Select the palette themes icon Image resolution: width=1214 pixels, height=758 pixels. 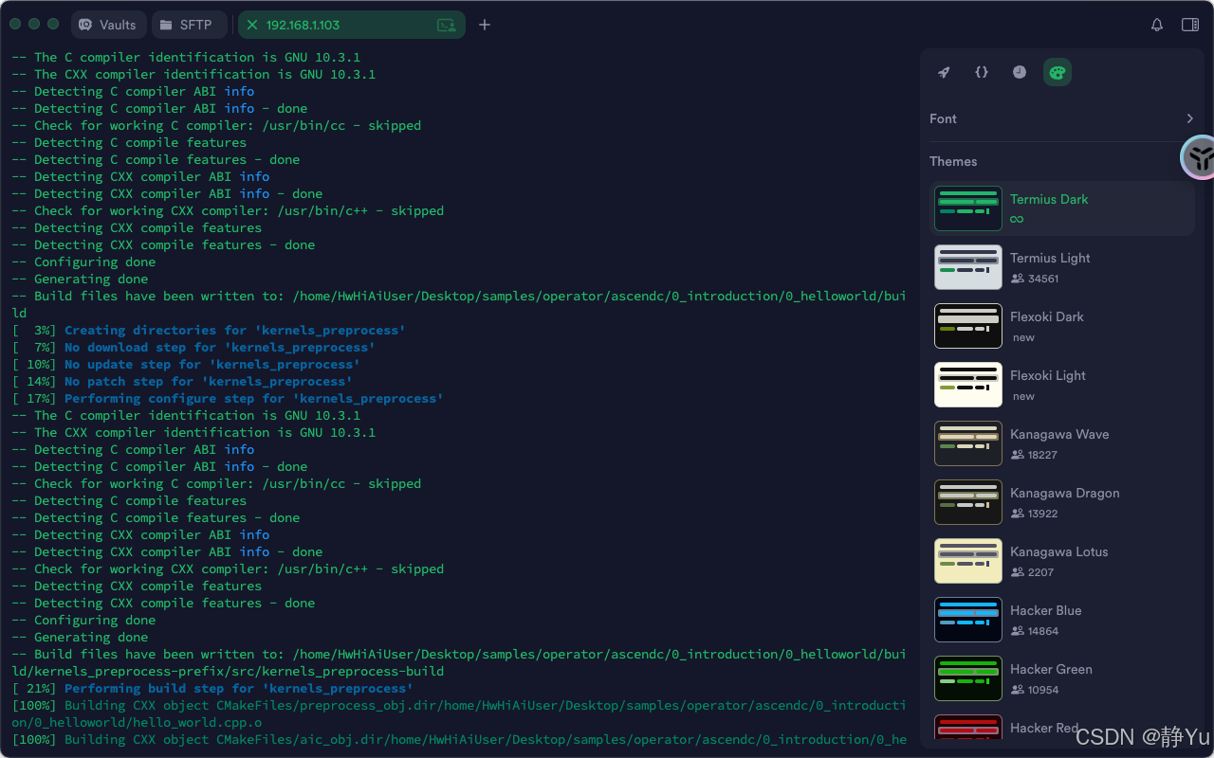(1058, 72)
